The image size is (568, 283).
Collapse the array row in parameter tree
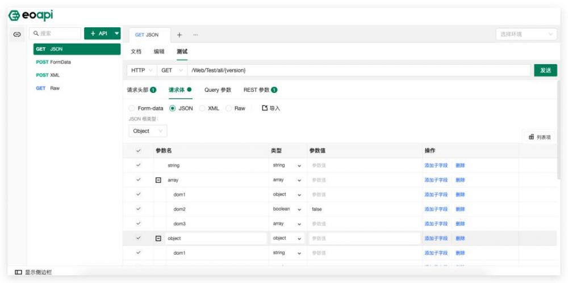[x=158, y=180]
